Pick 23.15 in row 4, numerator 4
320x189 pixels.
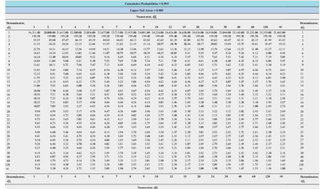point(78,44)
